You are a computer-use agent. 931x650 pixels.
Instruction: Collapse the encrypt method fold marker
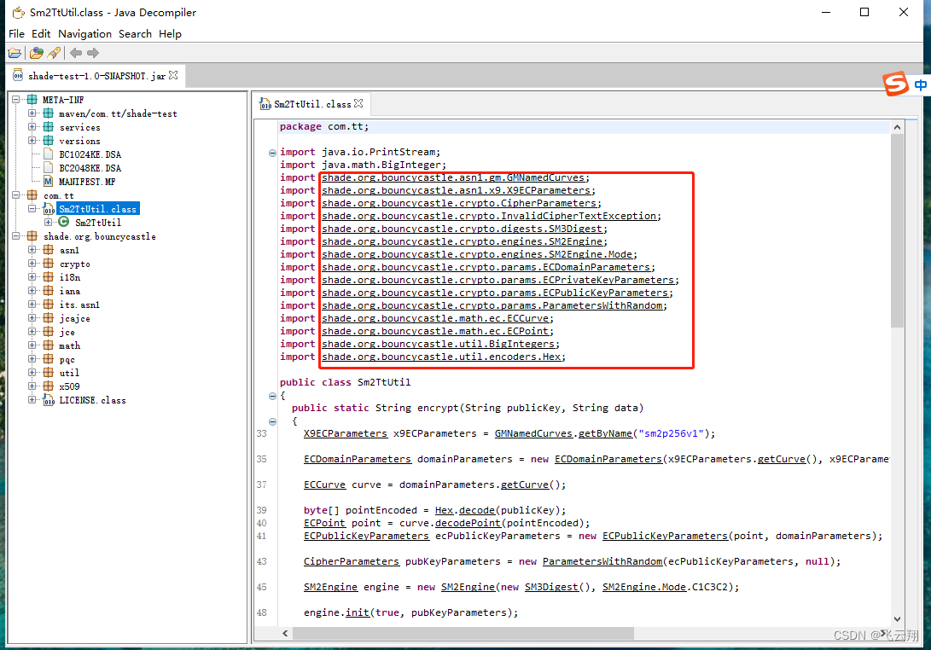(271, 421)
